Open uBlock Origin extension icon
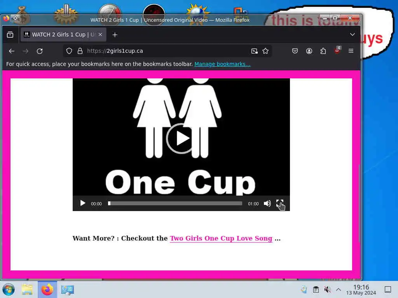398x298 pixels. tap(337, 51)
